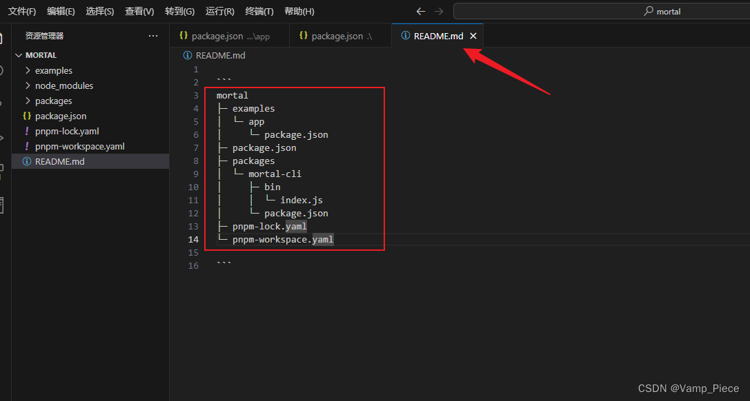Switch to package.json ...\app tab
The height and width of the screenshot is (401, 750).
click(230, 36)
